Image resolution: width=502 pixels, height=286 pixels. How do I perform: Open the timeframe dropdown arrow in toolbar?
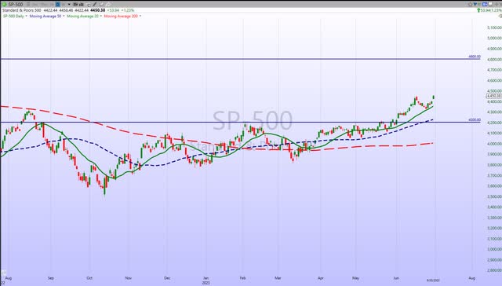69,5
